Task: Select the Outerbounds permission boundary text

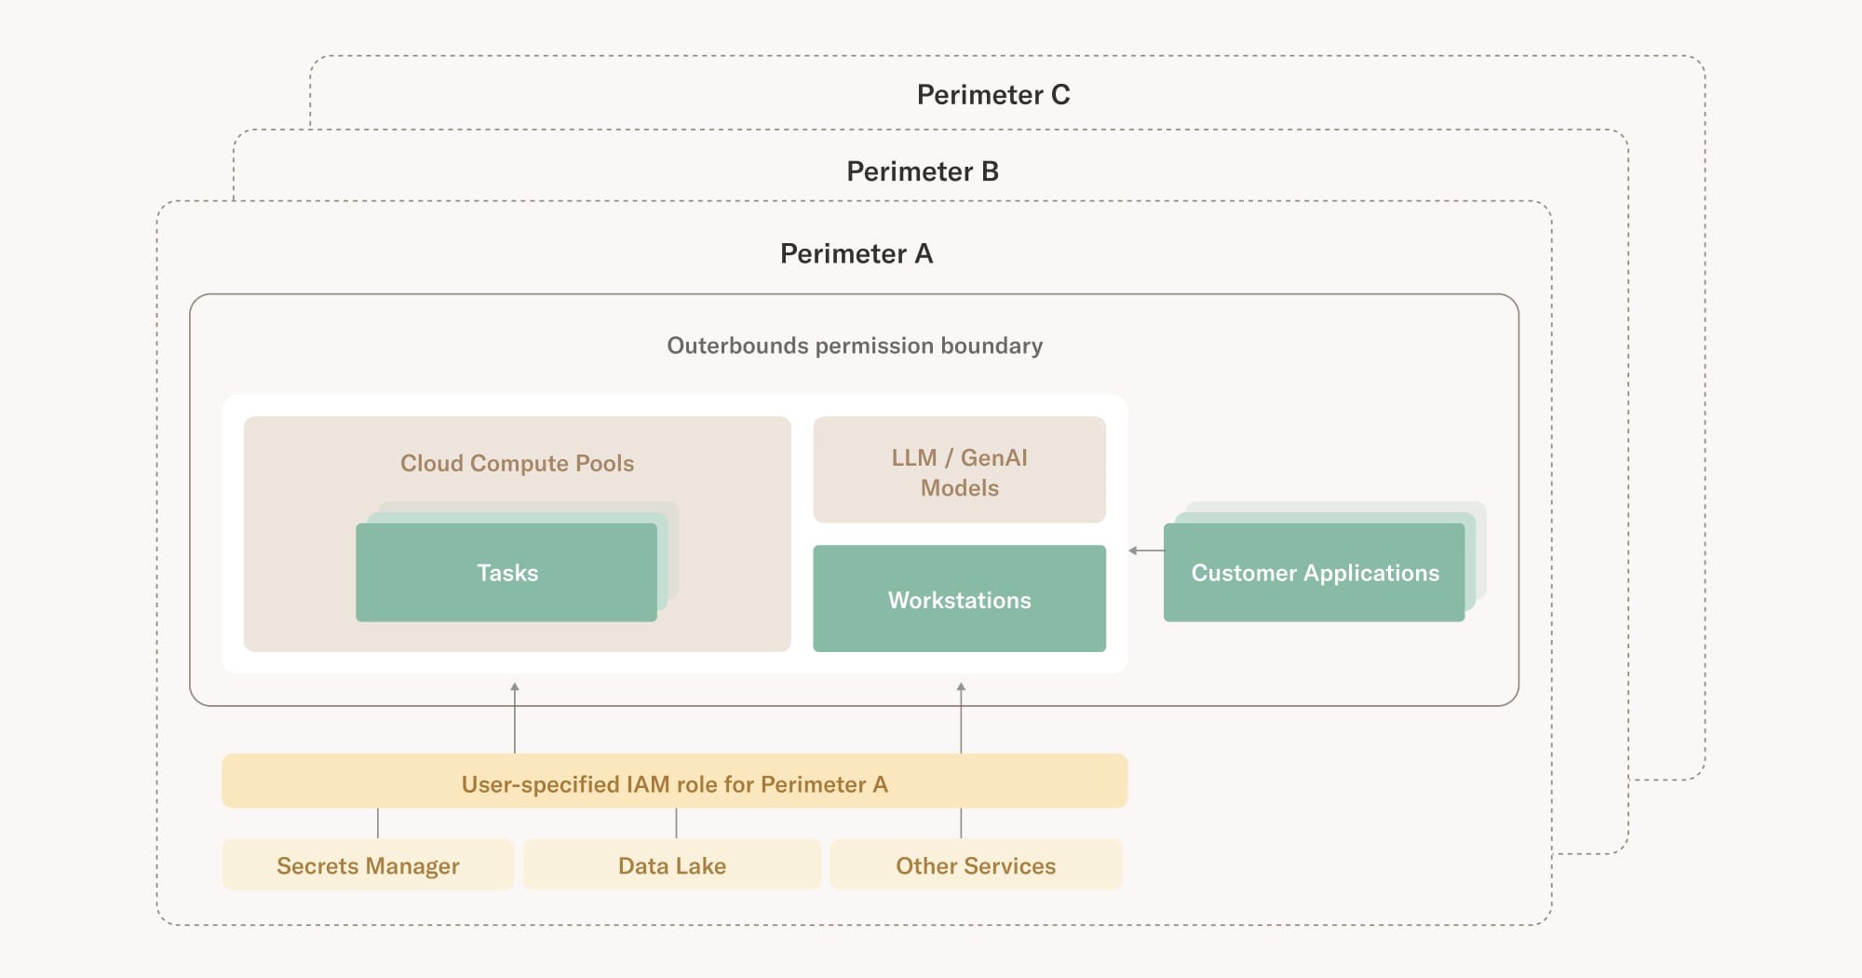Action: pyautogui.click(x=854, y=346)
